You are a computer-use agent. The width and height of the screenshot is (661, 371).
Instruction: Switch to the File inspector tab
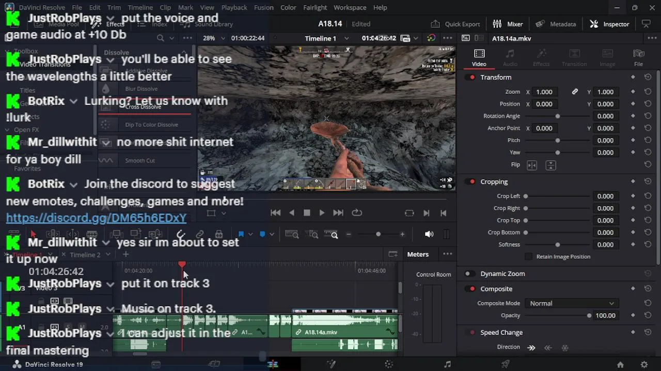point(638,58)
